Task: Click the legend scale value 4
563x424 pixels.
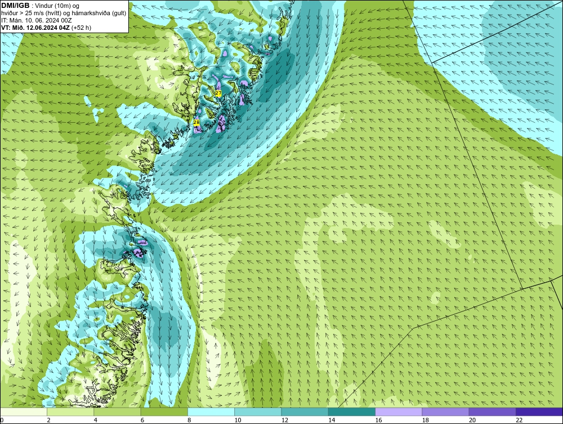Action: click(x=96, y=420)
